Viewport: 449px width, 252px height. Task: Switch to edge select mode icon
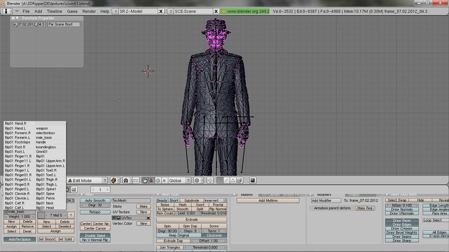click(227, 180)
